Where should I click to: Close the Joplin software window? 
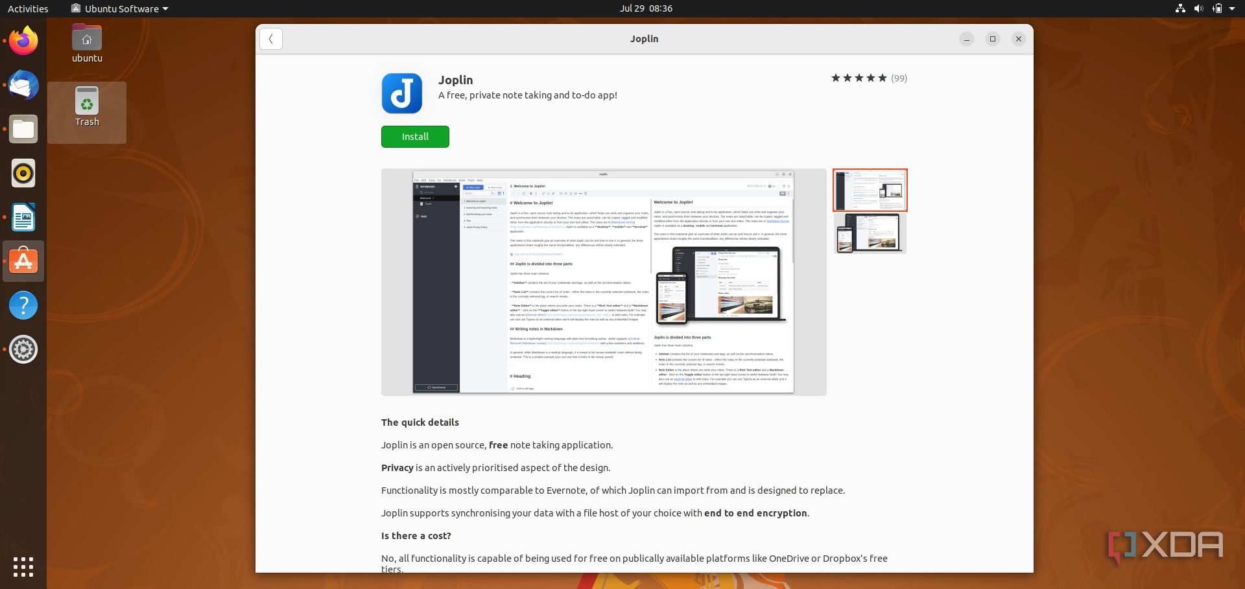1019,39
